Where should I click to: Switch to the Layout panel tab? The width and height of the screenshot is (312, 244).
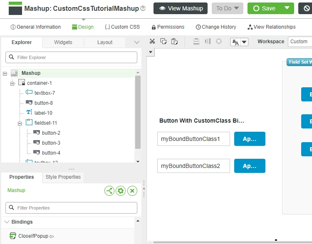[x=105, y=42]
